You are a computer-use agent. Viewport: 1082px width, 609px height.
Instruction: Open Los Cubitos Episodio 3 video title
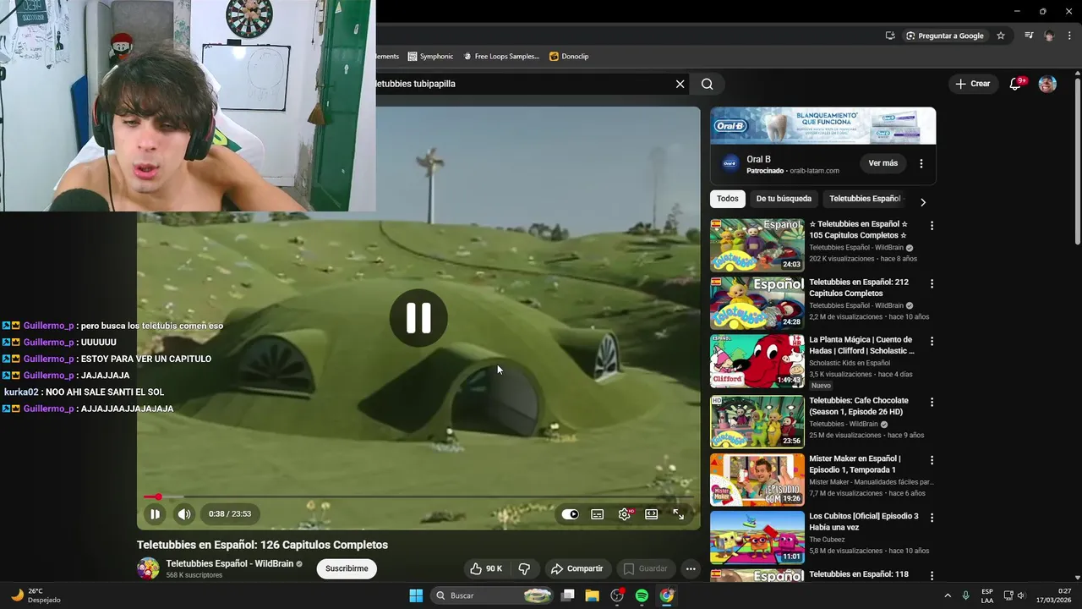(864, 521)
